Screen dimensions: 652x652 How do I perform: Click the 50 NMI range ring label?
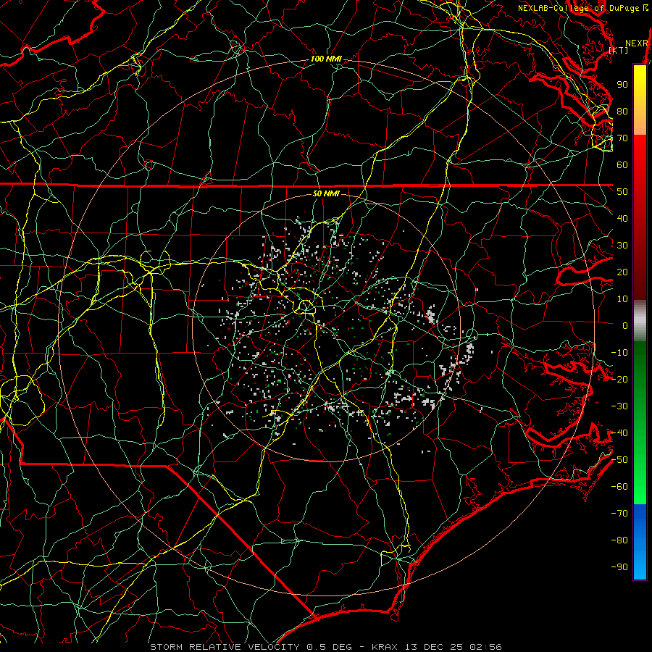tap(326, 193)
